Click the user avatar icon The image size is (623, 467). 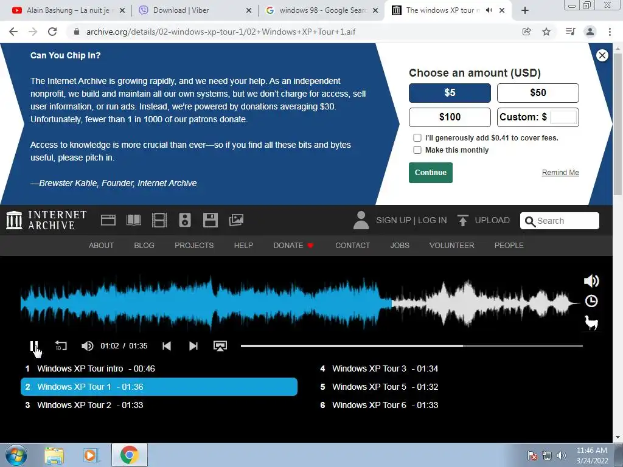point(361,220)
